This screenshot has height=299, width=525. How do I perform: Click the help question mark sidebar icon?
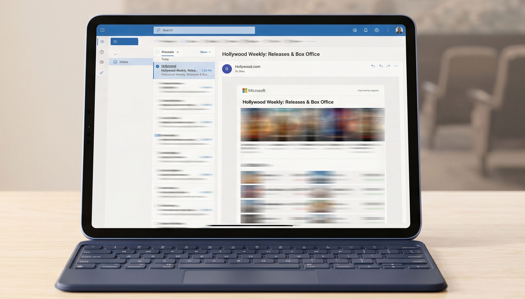coord(102,52)
